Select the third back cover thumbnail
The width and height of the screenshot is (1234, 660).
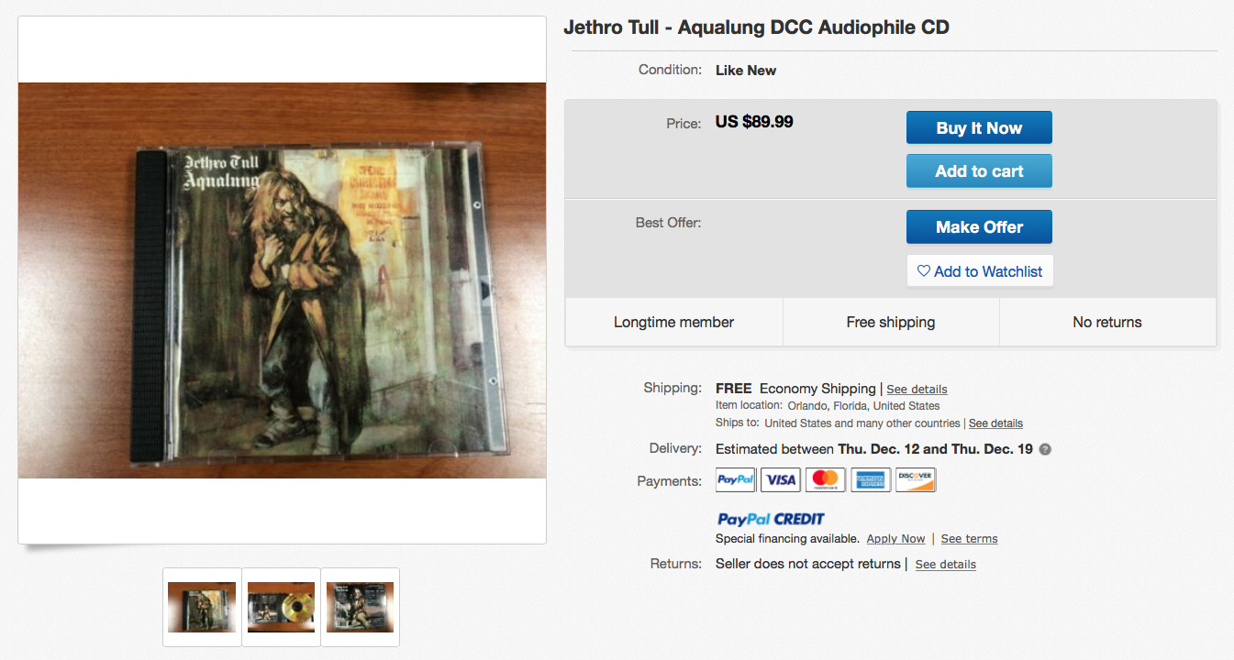(x=360, y=607)
